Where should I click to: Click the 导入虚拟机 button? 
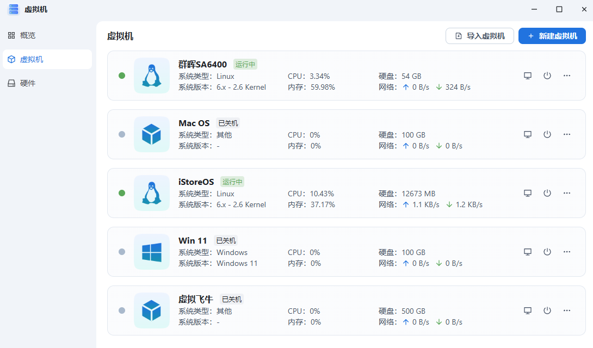click(479, 36)
